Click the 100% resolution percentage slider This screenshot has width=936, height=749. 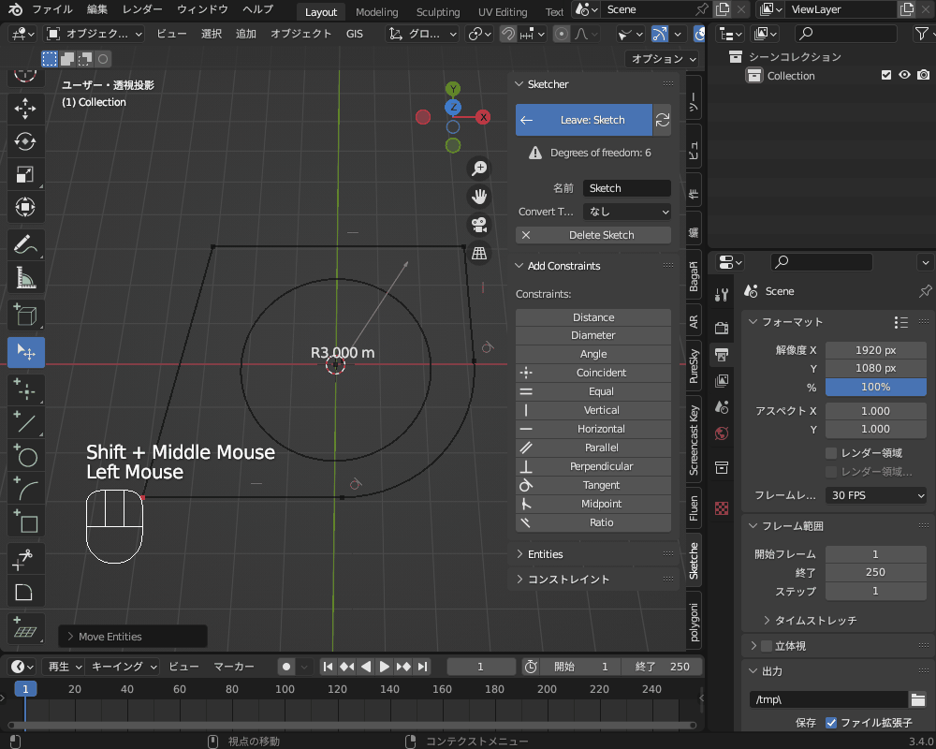tap(875, 387)
